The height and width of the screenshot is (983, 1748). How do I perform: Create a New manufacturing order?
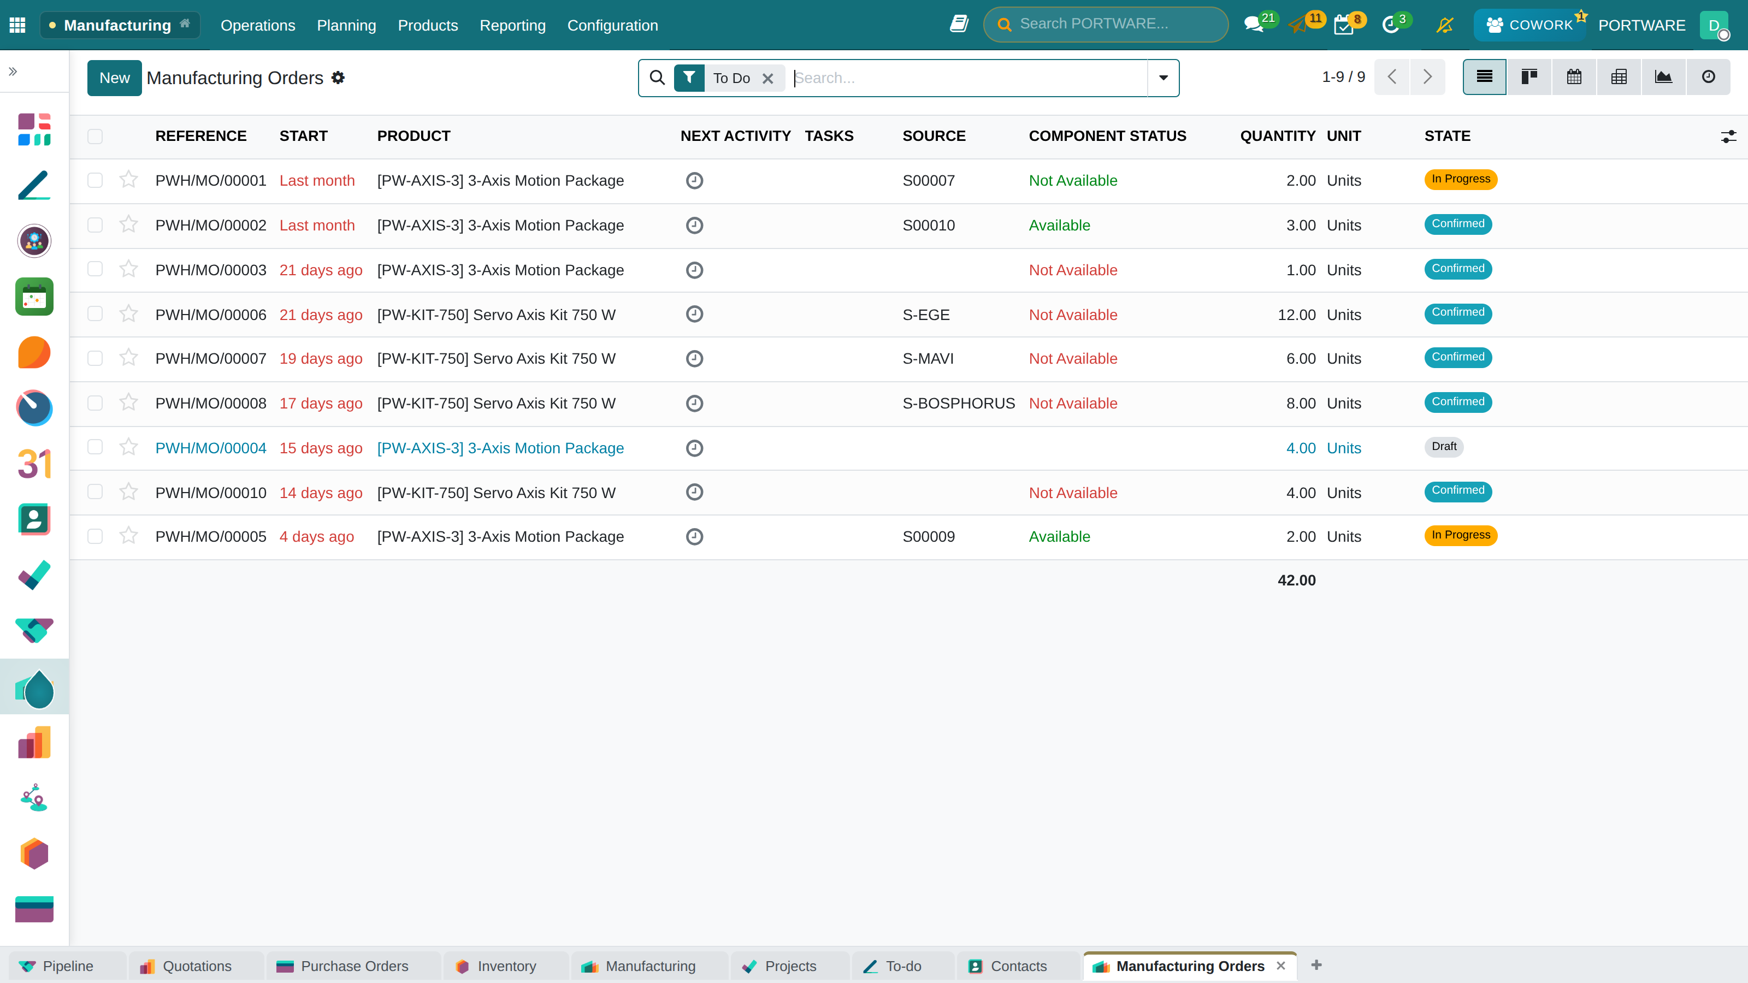tap(114, 78)
